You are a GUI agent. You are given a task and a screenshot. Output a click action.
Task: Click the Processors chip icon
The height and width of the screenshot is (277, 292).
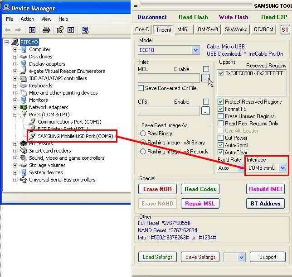point(24,143)
